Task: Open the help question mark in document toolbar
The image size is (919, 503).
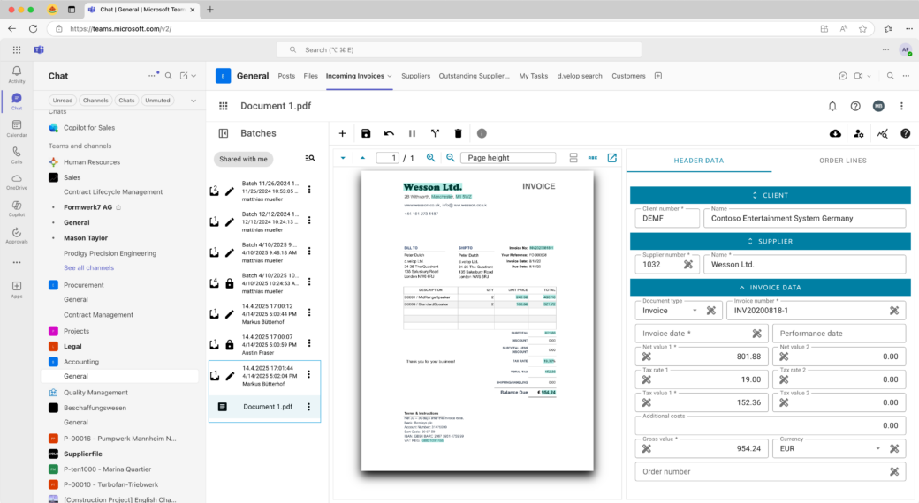Action: tap(906, 133)
